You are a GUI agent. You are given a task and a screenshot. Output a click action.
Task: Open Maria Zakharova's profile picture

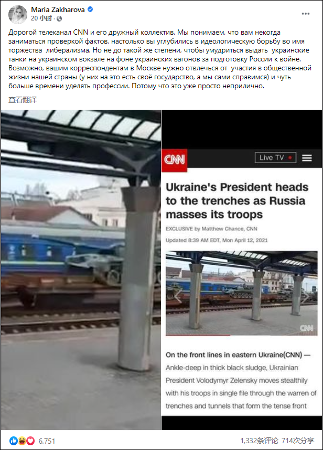(18, 14)
